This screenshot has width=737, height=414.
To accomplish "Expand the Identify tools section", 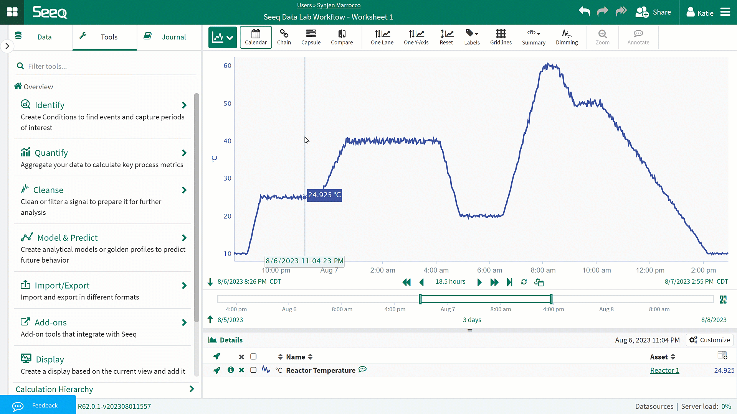I will click(184, 105).
